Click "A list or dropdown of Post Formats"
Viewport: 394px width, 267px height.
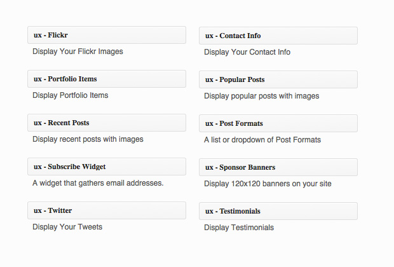point(262,140)
